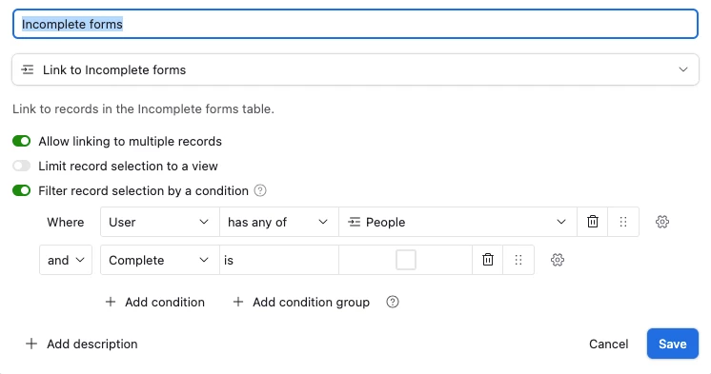Click drag handle of Complete condition row
This screenshot has height=374, width=711.
pos(518,260)
